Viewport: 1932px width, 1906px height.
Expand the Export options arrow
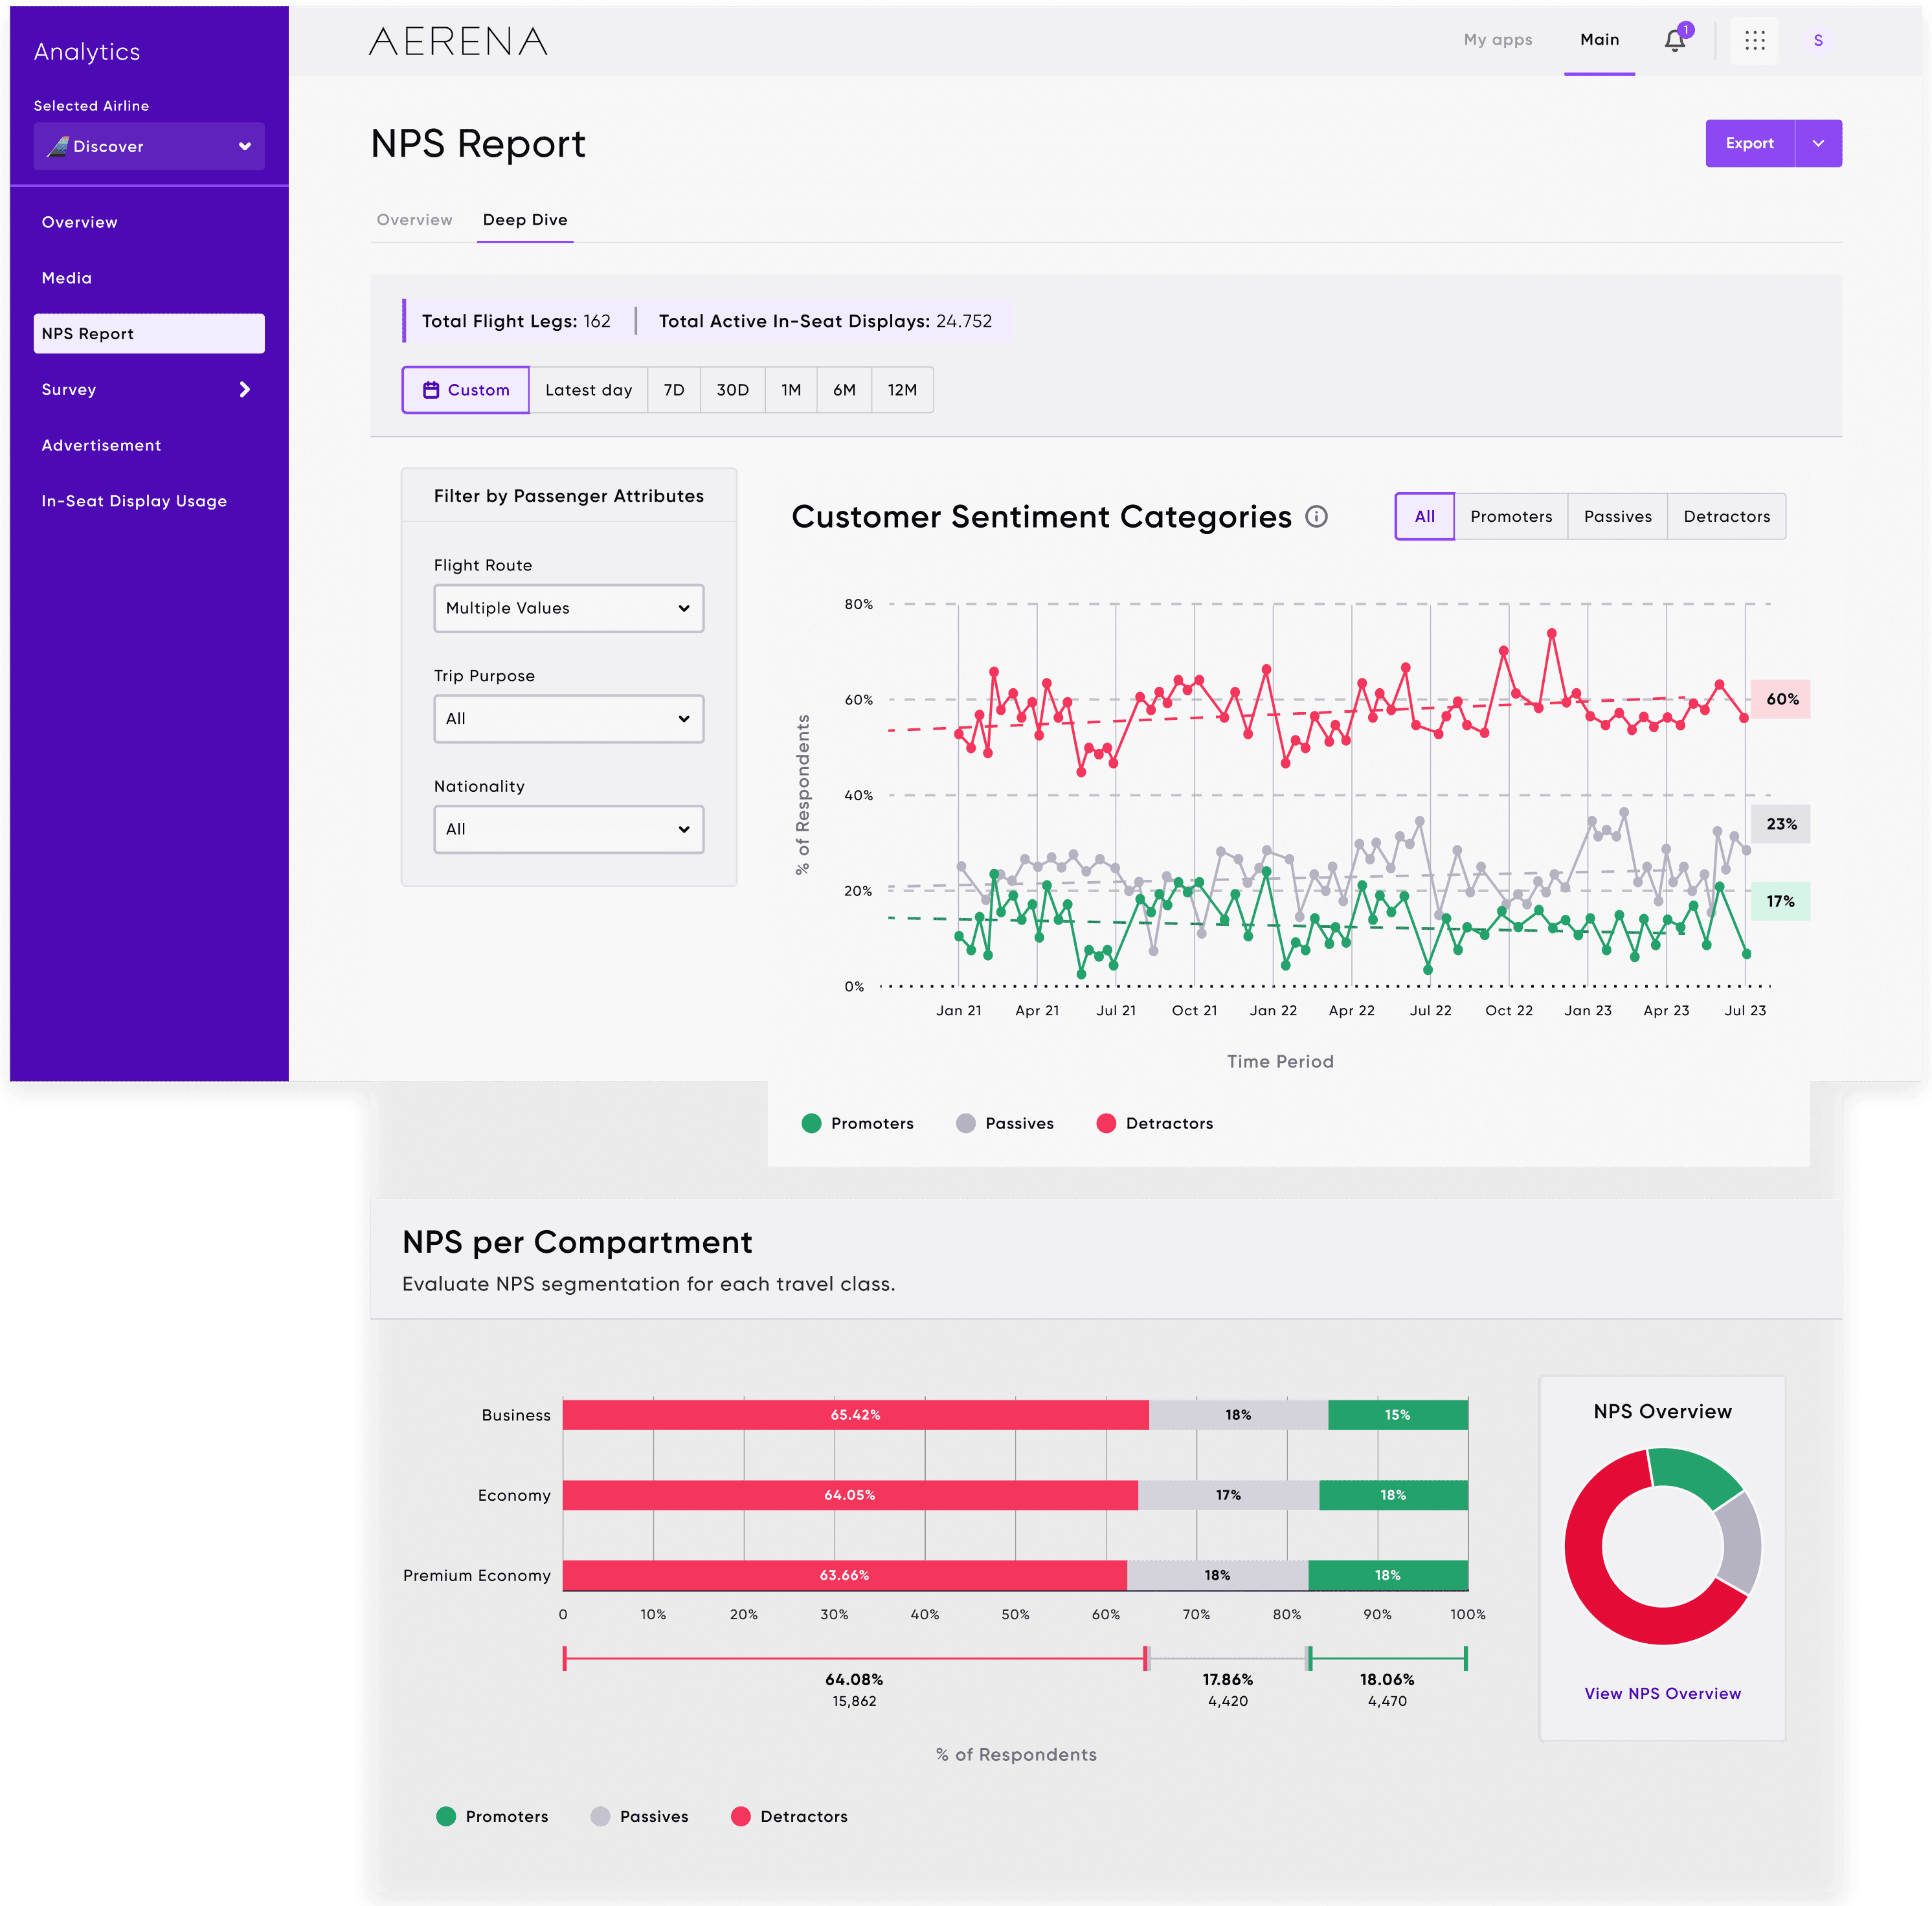[1818, 144]
